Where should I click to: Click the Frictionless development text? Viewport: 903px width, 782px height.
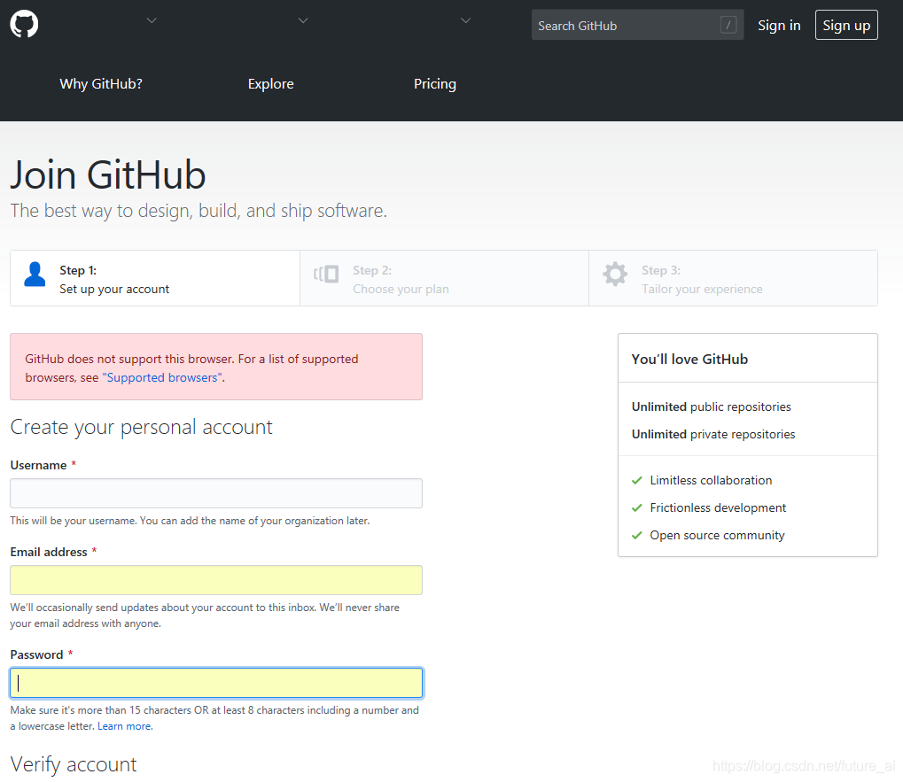[718, 508]
